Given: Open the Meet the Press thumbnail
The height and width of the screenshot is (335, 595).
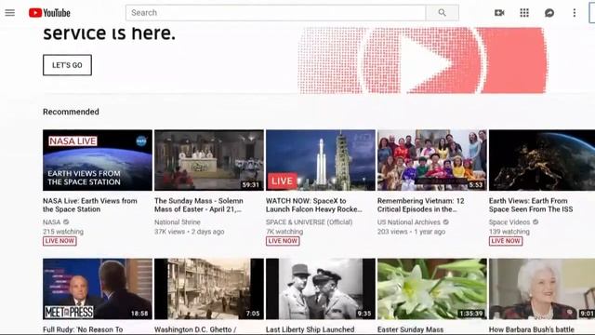Looking at the screenshot, I should coord(98,289).
